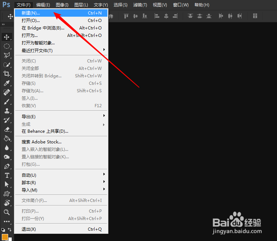Image resolution: width=277 pixels, height=241 pixels.
Task: Click Distribute Bottom Edges icon
Action: [209, 16]
